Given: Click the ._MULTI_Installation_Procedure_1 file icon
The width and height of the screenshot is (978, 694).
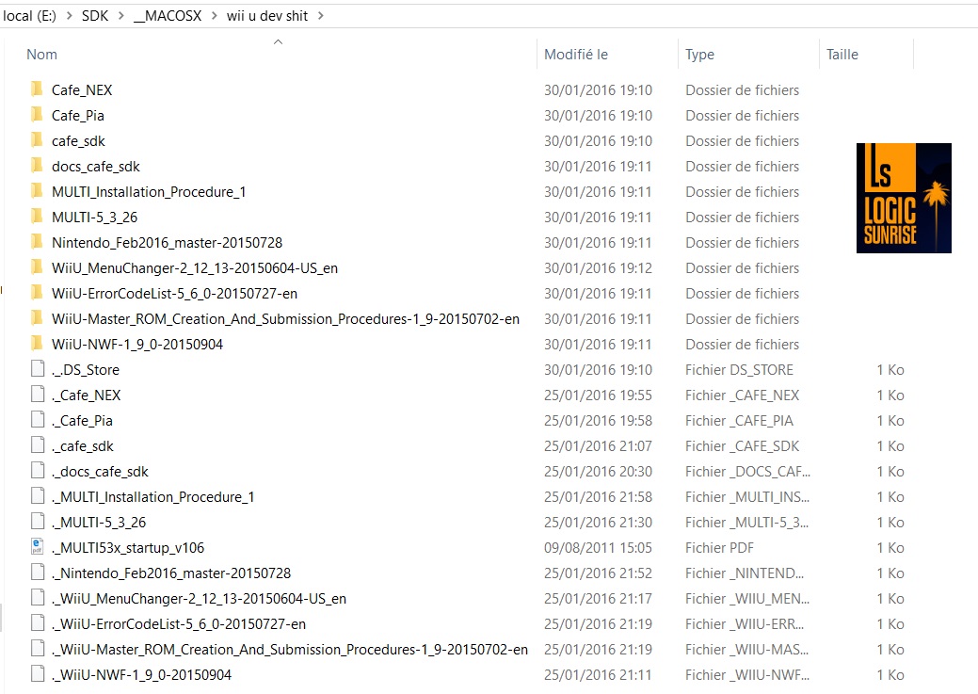Looking at the screenshot, I should (x=38, y=496).
